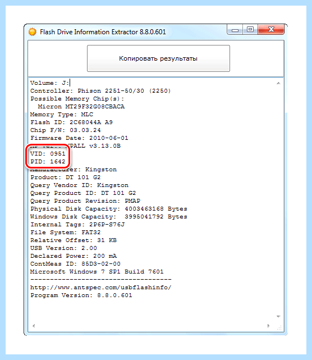Click the 'Internal Tags: 2P6P-S76J' line
312x360 pixels.
(77, 224)
